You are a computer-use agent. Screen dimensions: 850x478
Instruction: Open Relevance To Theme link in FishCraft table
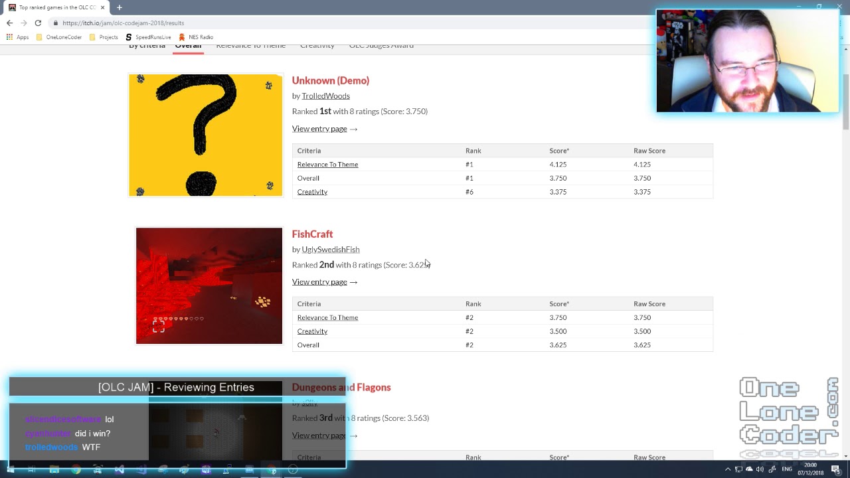coord(327,317)
